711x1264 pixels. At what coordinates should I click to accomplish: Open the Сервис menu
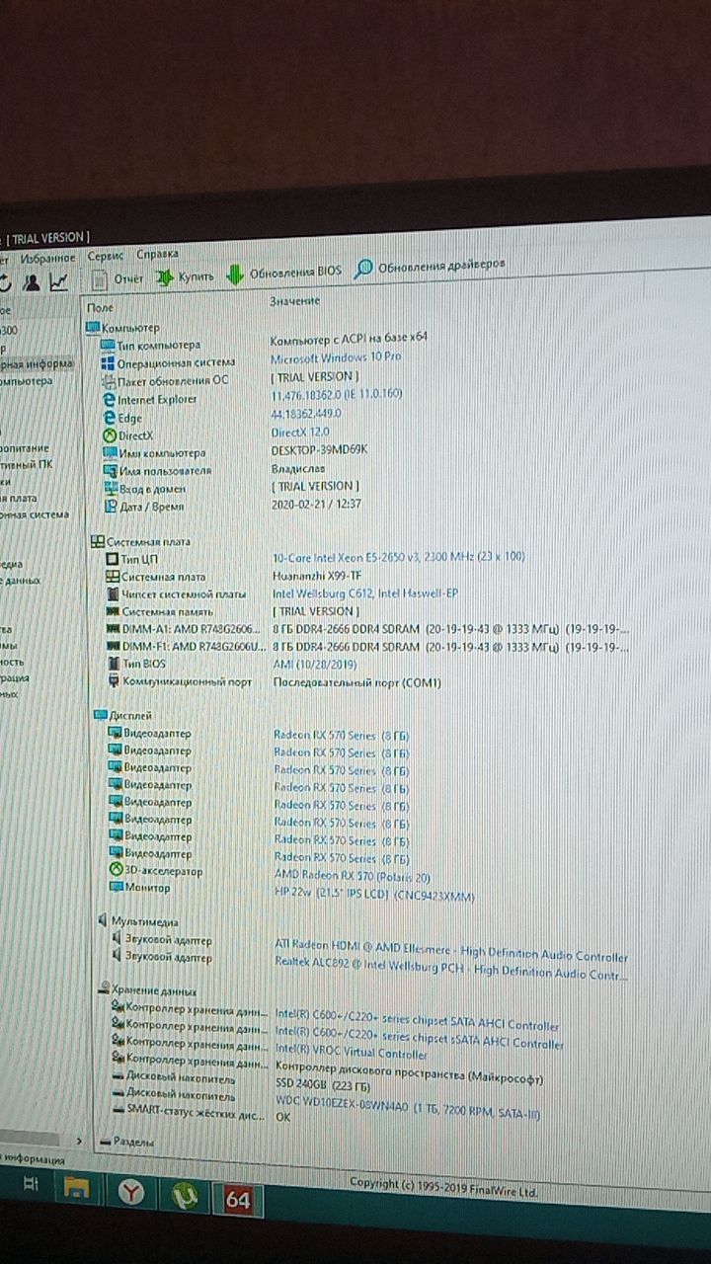[106, 256]
